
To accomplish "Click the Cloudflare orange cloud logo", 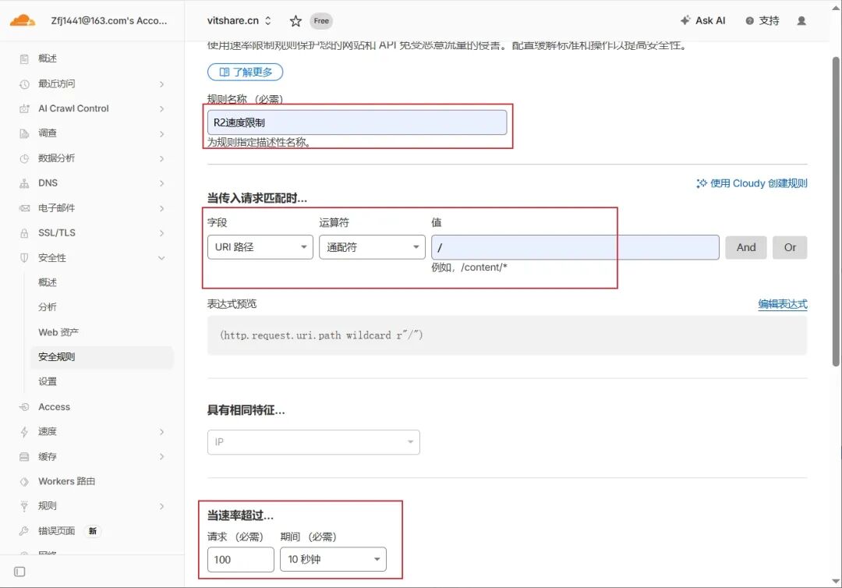I will [23, 21].
